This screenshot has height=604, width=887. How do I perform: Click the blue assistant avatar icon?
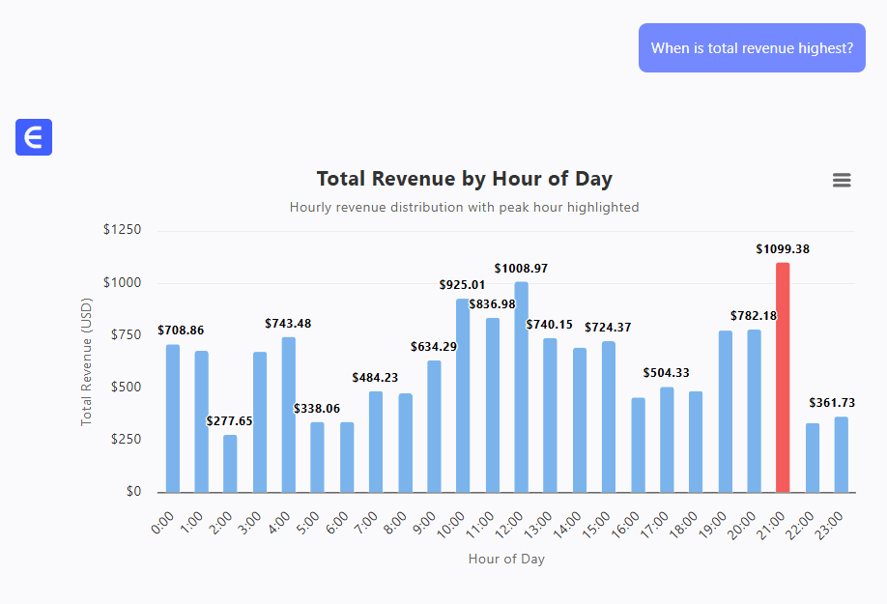[x=34, y=137]
